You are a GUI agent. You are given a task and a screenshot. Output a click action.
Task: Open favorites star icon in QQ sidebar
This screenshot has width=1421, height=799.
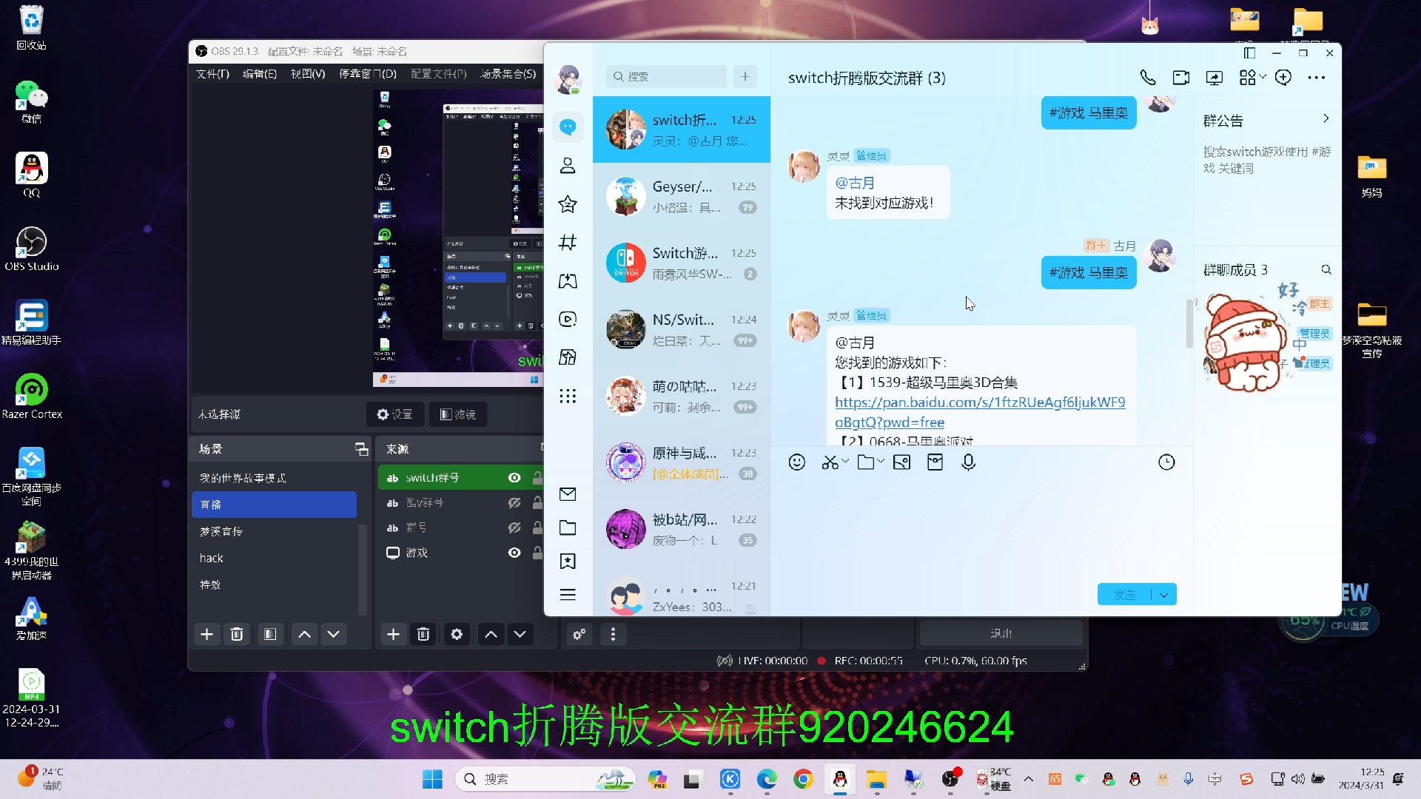(x=568, y=204)
